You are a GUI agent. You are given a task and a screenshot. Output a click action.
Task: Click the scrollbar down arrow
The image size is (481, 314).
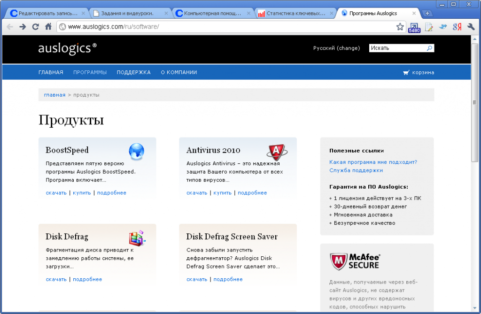(x=474, y=308)
